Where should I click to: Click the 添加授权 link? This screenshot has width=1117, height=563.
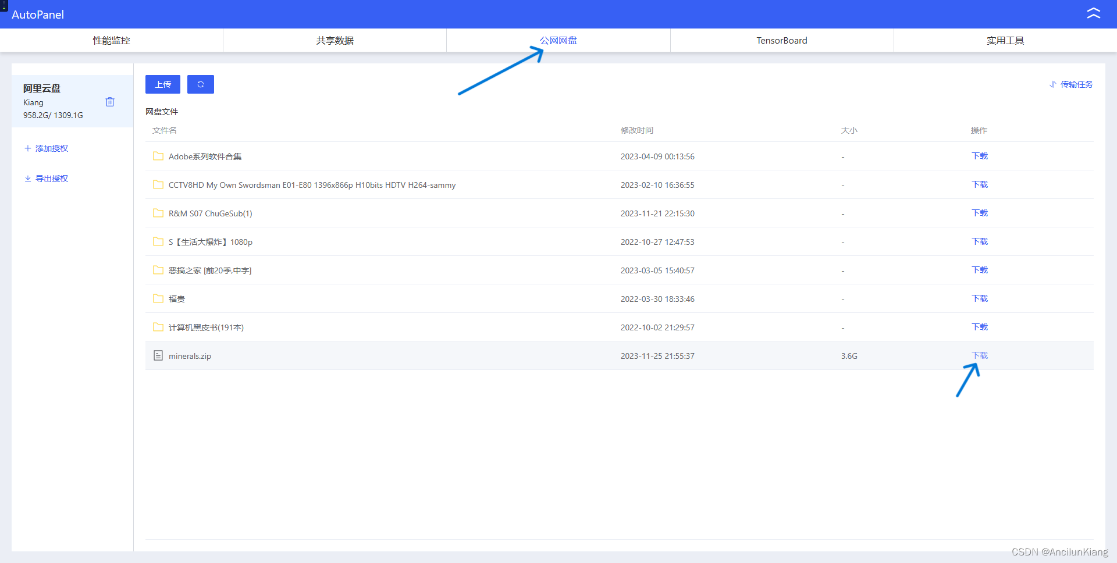point(52,148)
